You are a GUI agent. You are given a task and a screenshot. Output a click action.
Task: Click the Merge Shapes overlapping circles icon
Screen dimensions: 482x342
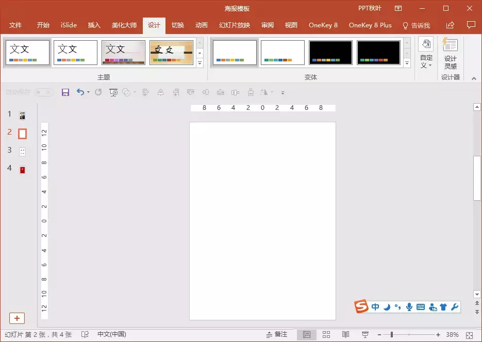[126, 92]
